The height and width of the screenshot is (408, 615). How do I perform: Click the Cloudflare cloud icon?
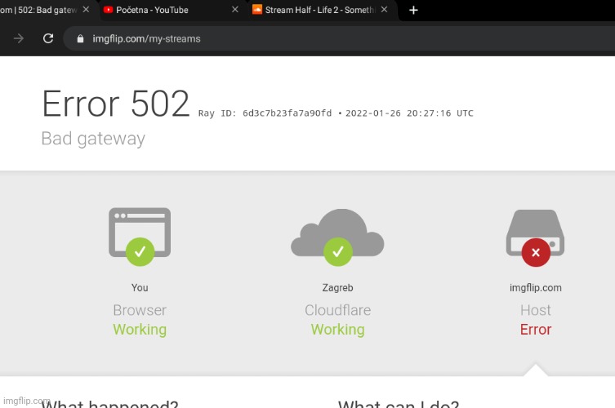pos(337,233)
